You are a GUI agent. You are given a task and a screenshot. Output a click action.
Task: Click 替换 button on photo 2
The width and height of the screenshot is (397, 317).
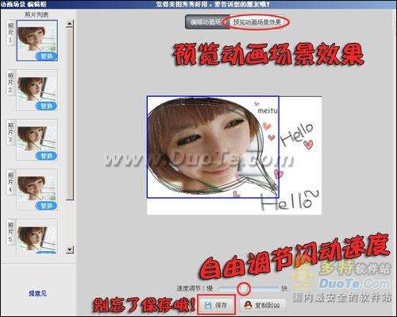point(46,106)
